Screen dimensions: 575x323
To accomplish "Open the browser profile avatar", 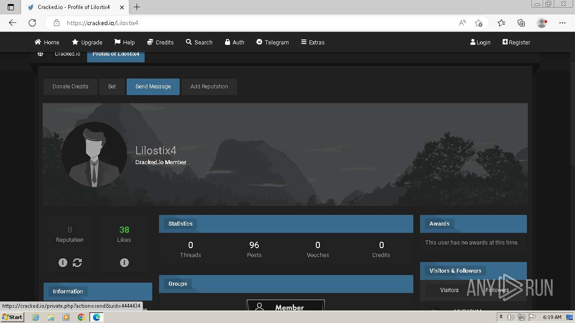I will (x=542, y=23).
